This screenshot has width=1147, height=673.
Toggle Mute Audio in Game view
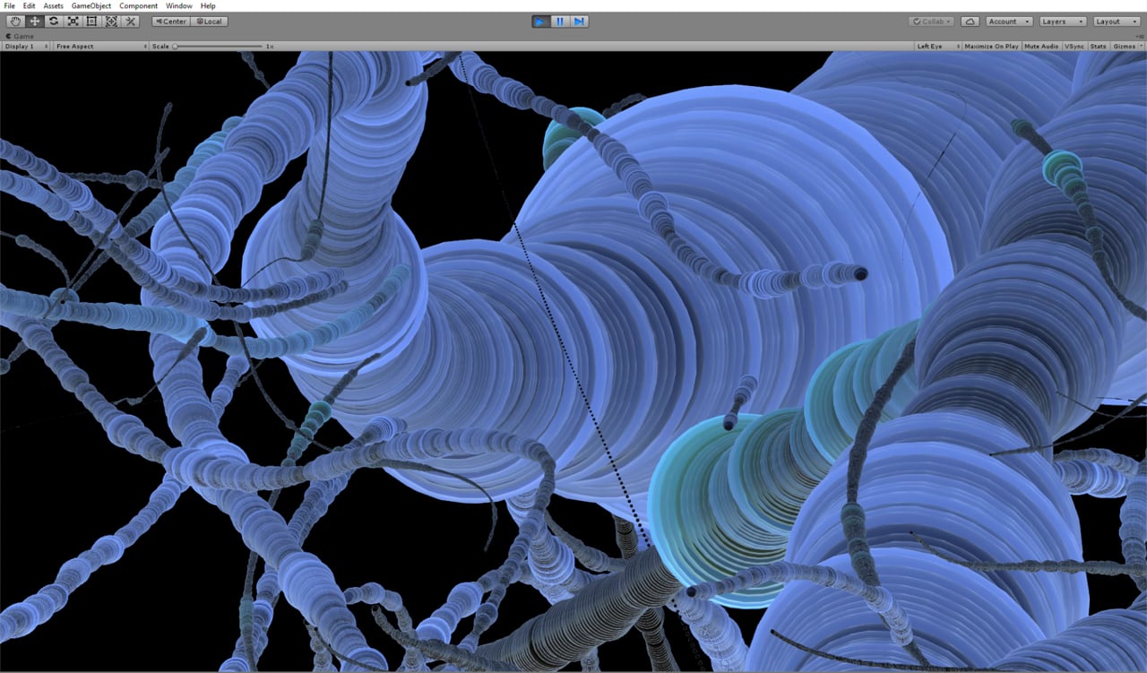point(1040,46)
